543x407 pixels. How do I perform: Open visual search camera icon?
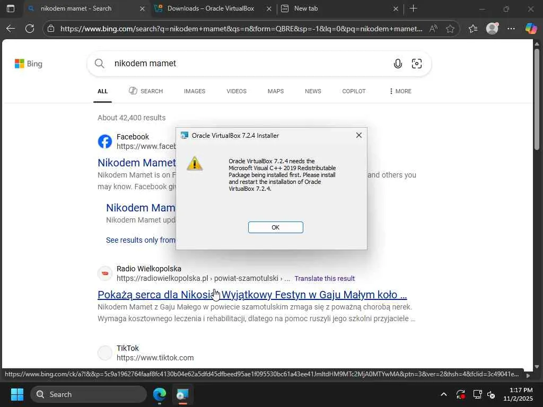417,64
